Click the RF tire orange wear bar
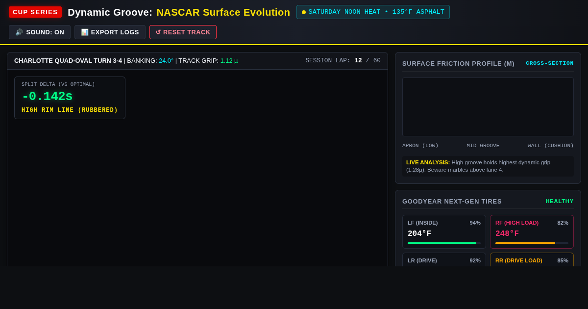This screenshot has width=588, height=309. tap(525, 243)
